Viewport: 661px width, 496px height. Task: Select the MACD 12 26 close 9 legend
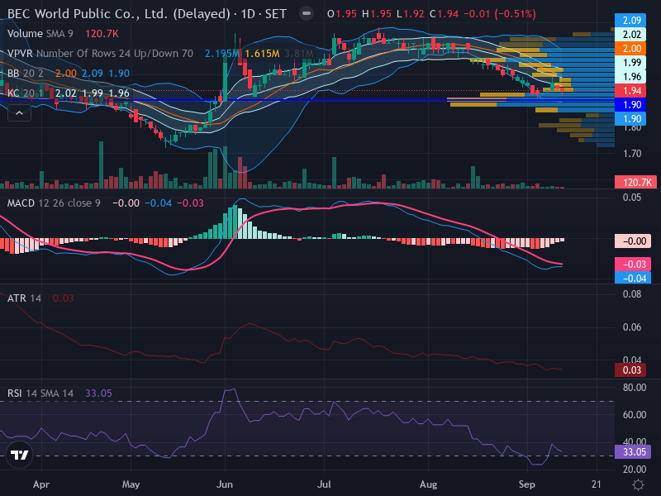click(54, 203)
